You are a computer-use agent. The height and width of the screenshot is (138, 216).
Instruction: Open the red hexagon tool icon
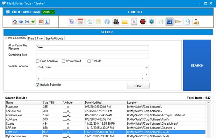click(x=143, y=21)
